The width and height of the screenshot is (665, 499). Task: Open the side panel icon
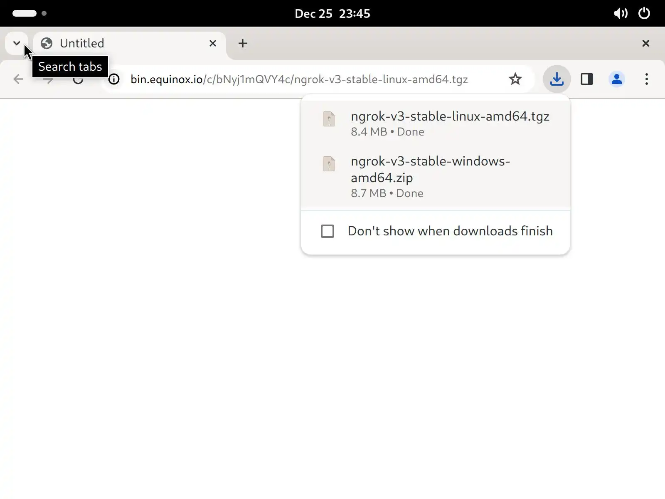(587, 79)
